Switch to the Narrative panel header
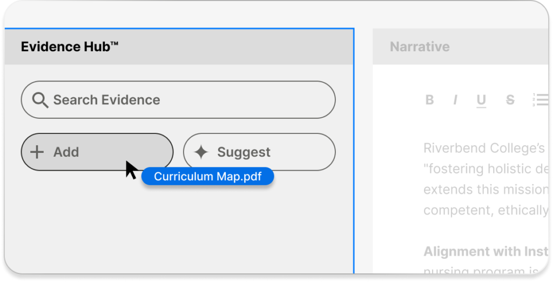This screenshot has height=282, width=553. click(420, 46)
